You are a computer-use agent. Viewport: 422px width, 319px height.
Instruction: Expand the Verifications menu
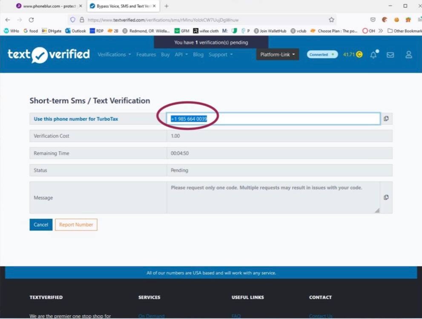[x=114, y=54]
